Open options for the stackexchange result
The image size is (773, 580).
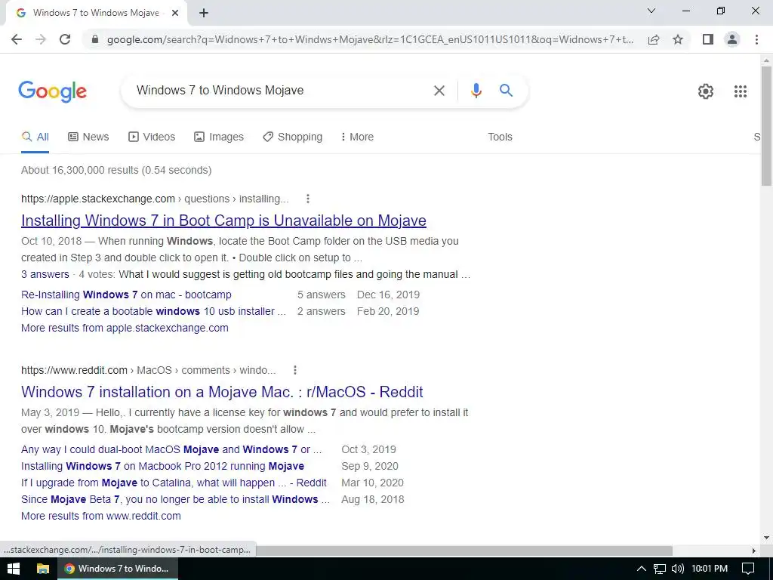pyautogui.click(x=308, y=199)
